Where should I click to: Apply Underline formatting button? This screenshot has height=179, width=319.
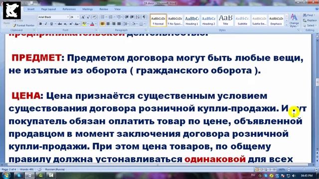tap(51, 24)
